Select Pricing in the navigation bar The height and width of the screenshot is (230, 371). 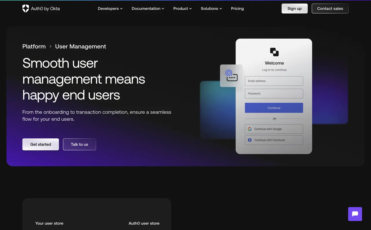click(237, 8)
